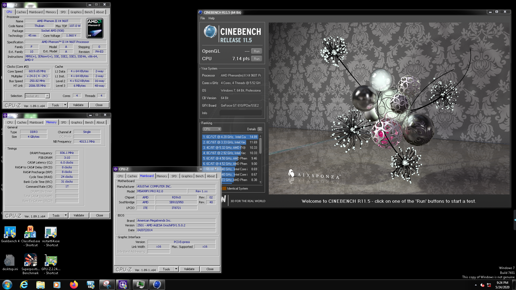Open GPU-Z shortcut on desktop

click(51, 264)
